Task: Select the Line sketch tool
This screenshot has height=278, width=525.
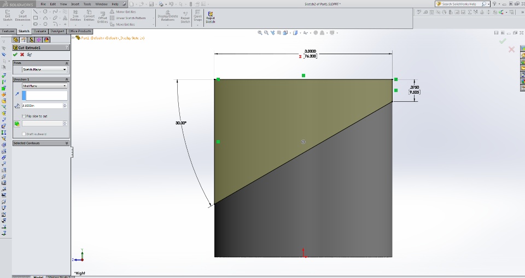Action: [x=35, y=11]
